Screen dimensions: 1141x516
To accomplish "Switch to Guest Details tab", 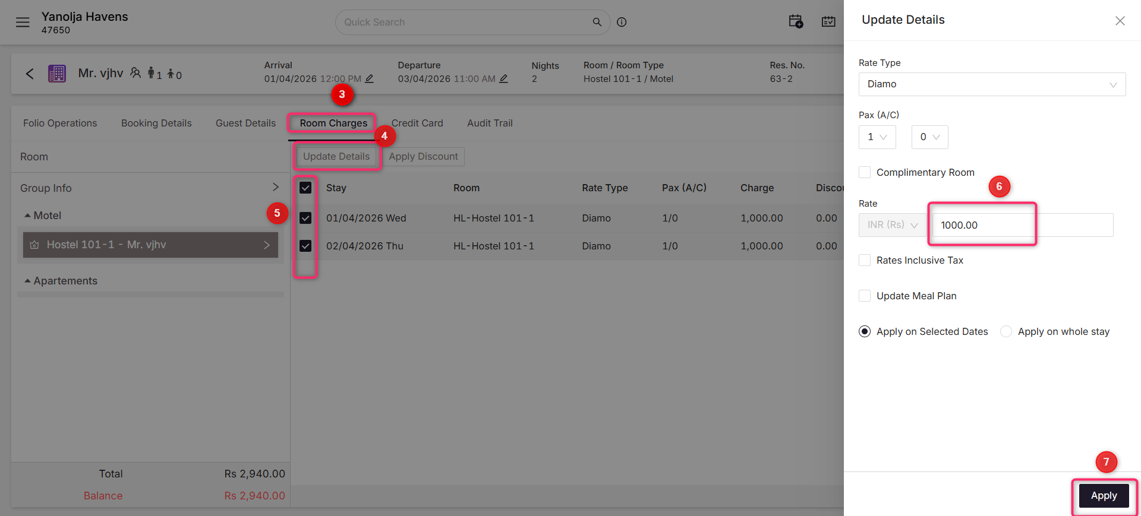I will coord(245,123).
